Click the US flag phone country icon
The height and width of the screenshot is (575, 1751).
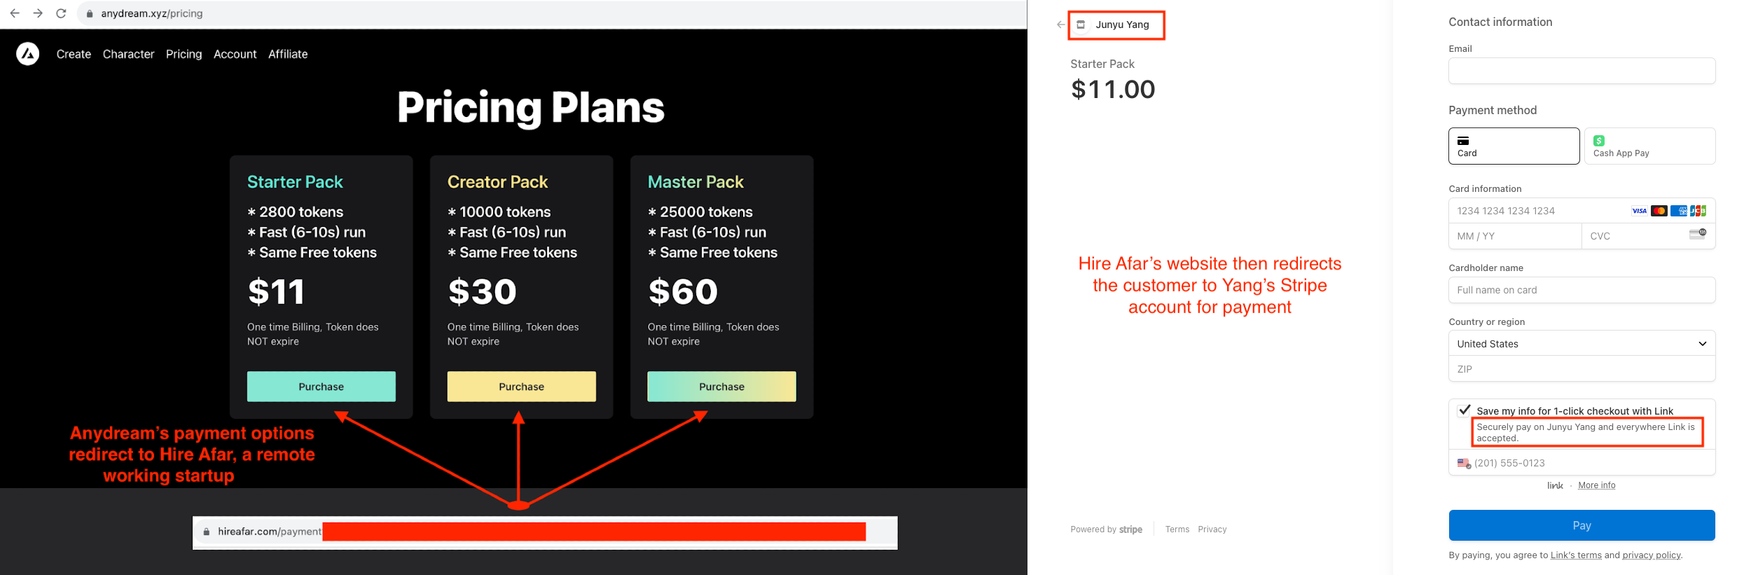[1464, 464]
